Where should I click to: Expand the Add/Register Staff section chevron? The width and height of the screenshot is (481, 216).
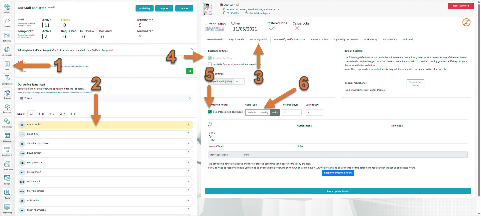(192, 50)
